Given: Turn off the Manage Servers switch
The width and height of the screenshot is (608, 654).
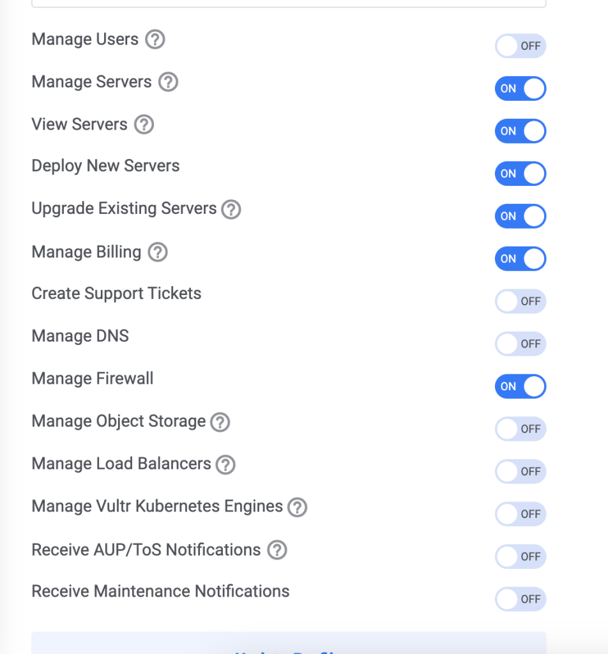Looking at the screenshot, I should point(521,88).
